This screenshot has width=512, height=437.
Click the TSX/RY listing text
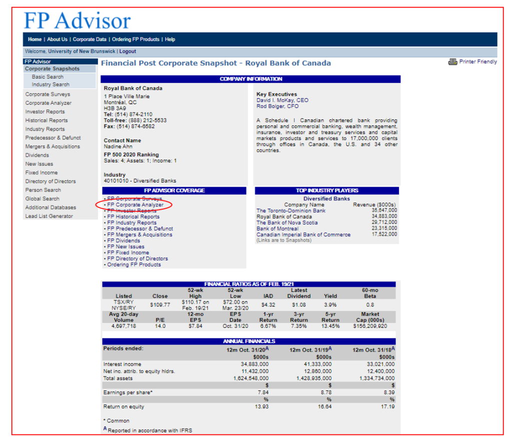(x=124, y=302)
